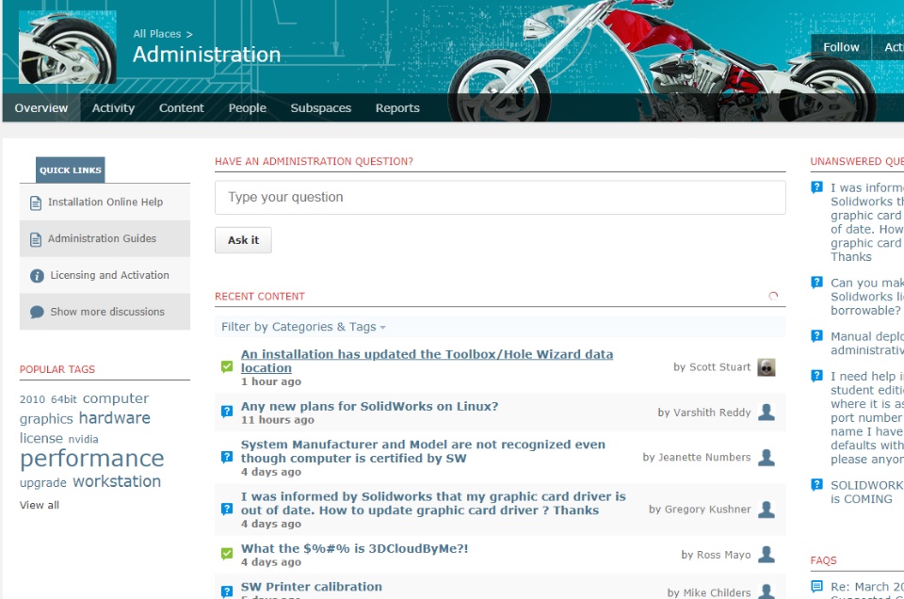
Task: Select the computer tag
Action: pyautogui.click(x=116, y=398)
